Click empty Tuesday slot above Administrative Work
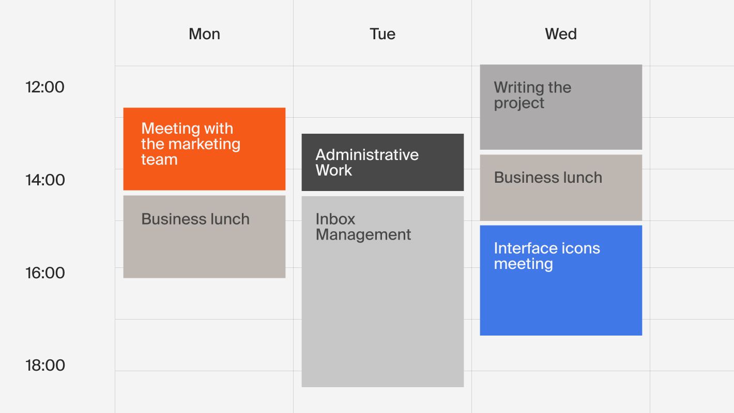The height and width of the screenshot is (413, 734). pyautogui.click(x=383, y=98)
